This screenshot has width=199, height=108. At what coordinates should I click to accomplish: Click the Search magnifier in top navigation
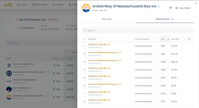pos(54,5)
